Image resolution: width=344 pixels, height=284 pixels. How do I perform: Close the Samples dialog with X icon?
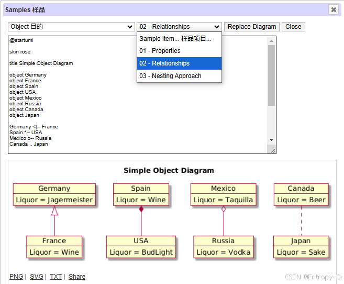click(334, 9)
